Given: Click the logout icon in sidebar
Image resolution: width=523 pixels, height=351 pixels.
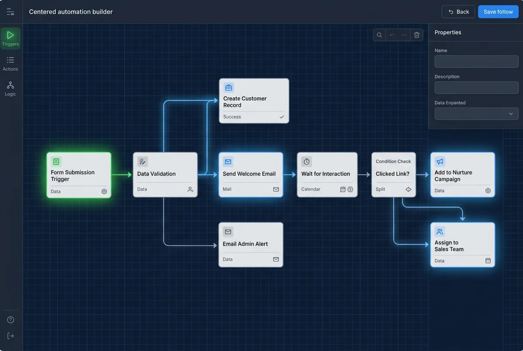Looking at the screenshot, I should coord(10,336).
